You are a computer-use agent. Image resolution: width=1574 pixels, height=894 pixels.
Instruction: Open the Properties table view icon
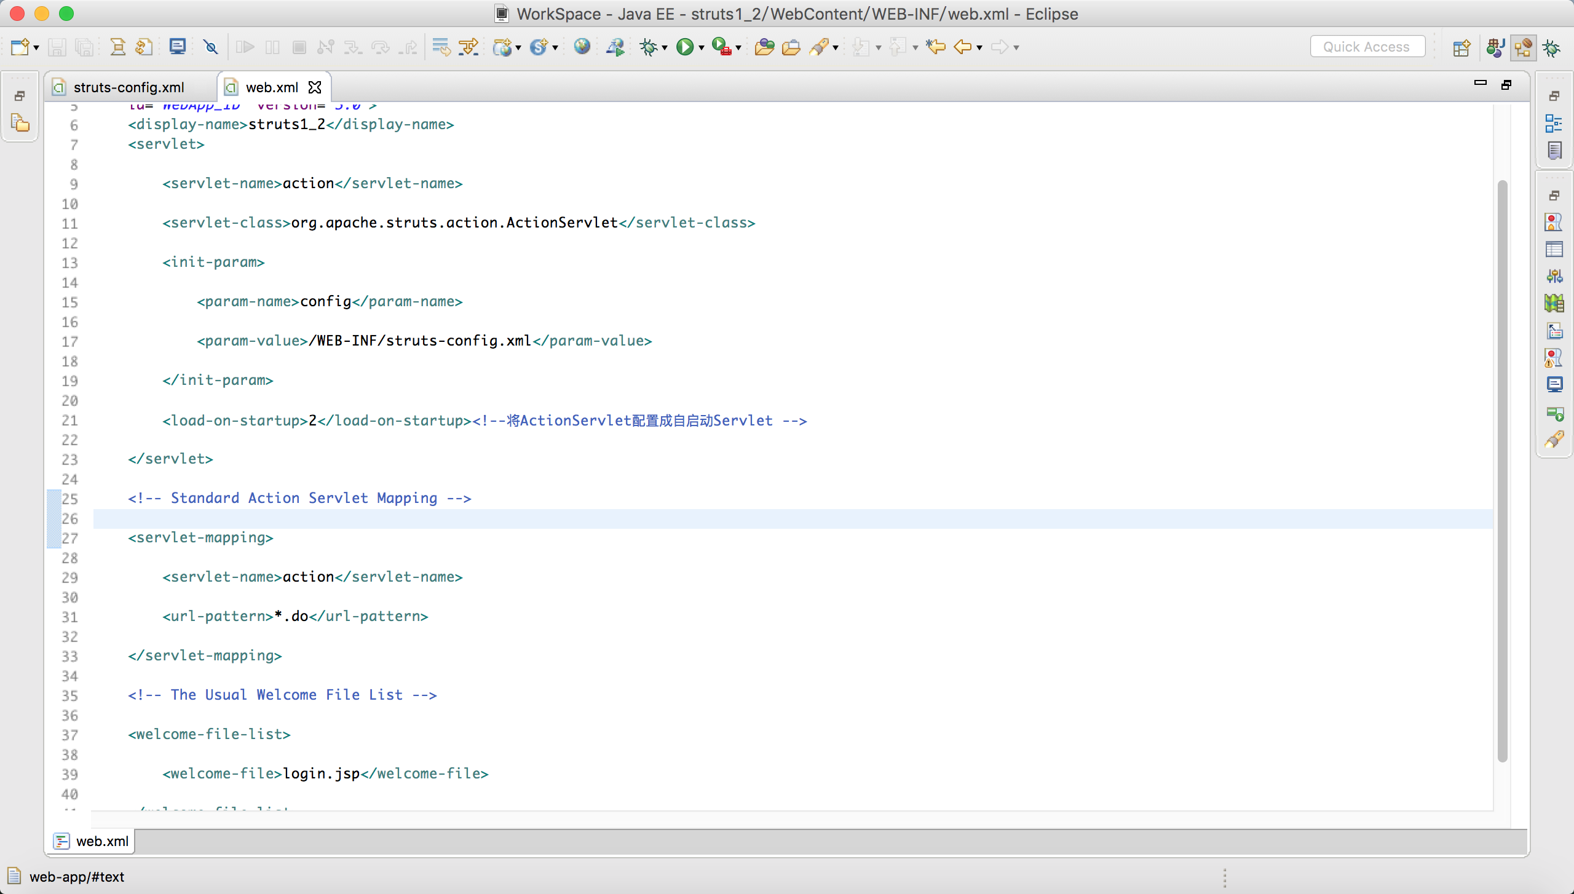click(1554, 249)
